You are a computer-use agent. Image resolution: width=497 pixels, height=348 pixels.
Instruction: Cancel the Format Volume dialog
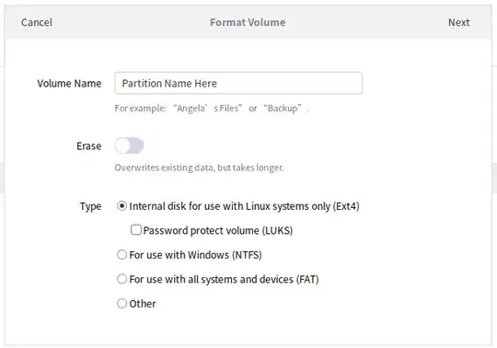click(37, 22)
